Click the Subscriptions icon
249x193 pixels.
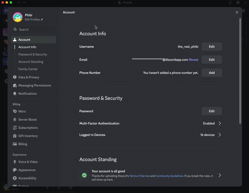click(x=15, y=128)
